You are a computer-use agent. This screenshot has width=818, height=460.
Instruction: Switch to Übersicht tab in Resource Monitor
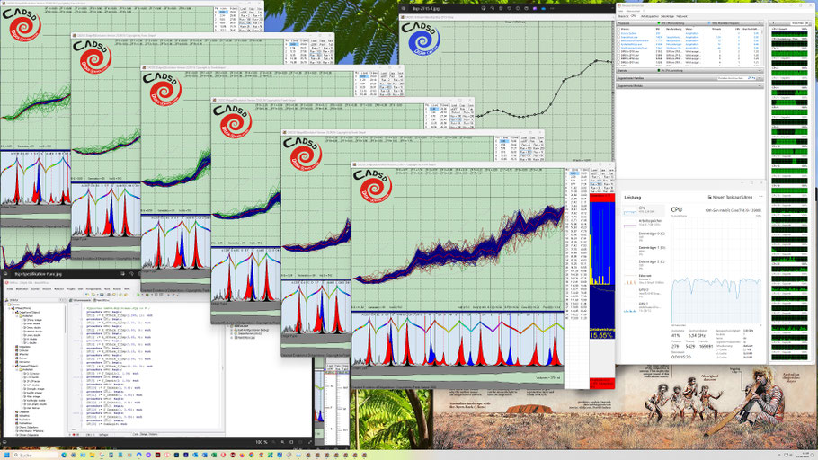pos(623,16)
